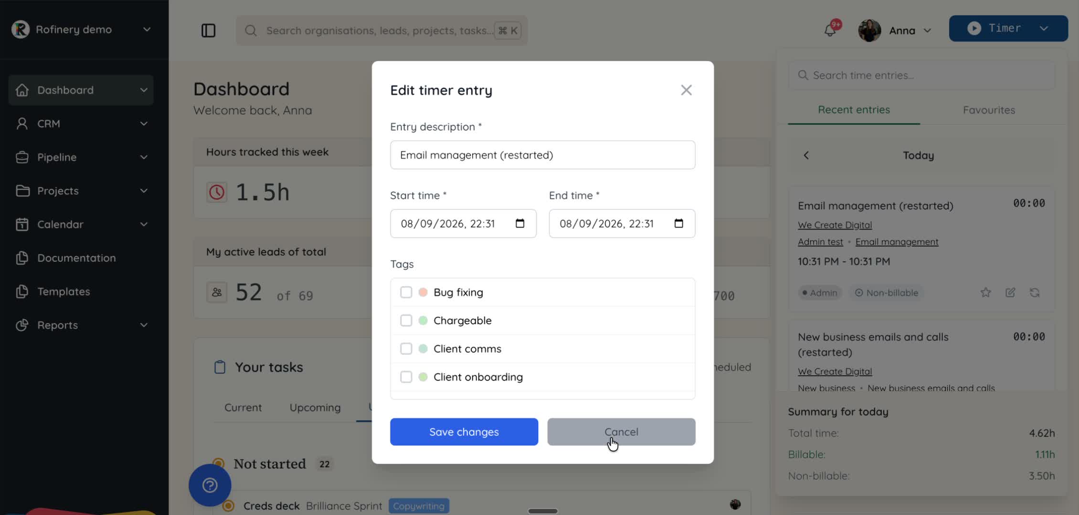The width and height of the screenshot is (1079, 515).
Task: Click the Rofinery demo logo
Action: [21, 29]
